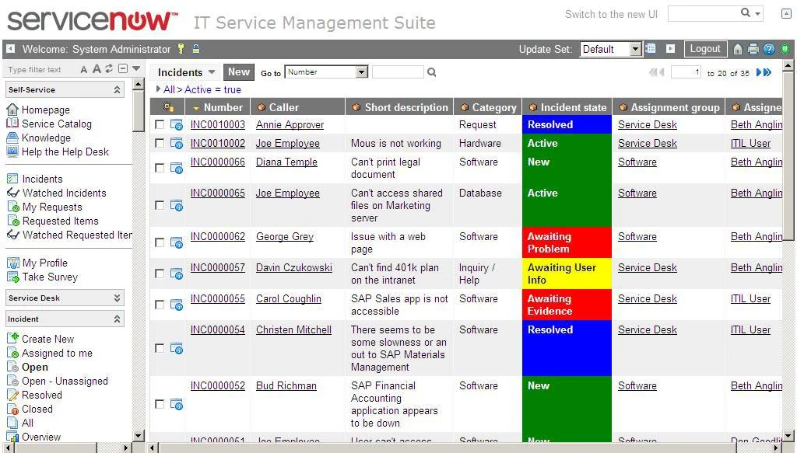Preview record icon for INC0000066
The width and height of the screenshot is (797, 453).
click(177, 167)
